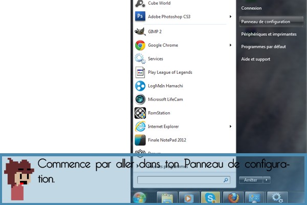Open Skype from the taskbar
307x205 pixels.
point(211,198)
